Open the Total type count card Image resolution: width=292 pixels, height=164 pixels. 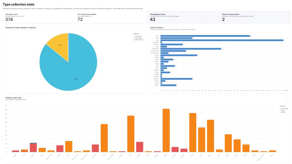(38, 18)
